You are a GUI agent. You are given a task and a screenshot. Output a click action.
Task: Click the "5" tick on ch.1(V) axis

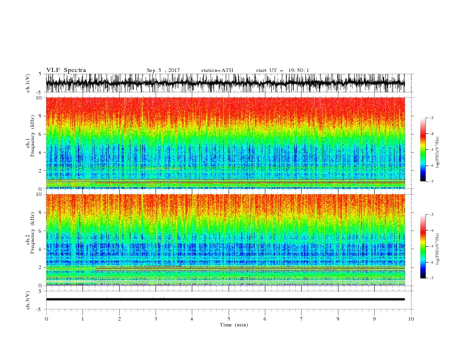tap(40, 74)
